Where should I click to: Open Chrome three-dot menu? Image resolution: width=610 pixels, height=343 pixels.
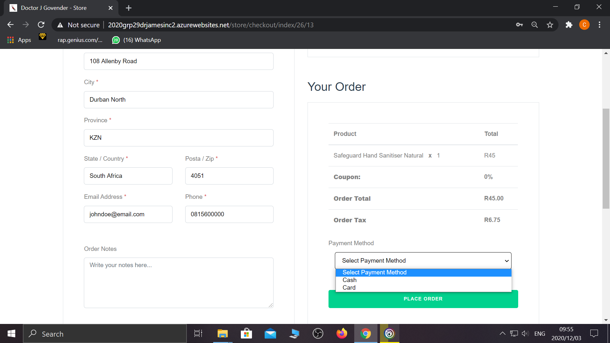(600, 25)
